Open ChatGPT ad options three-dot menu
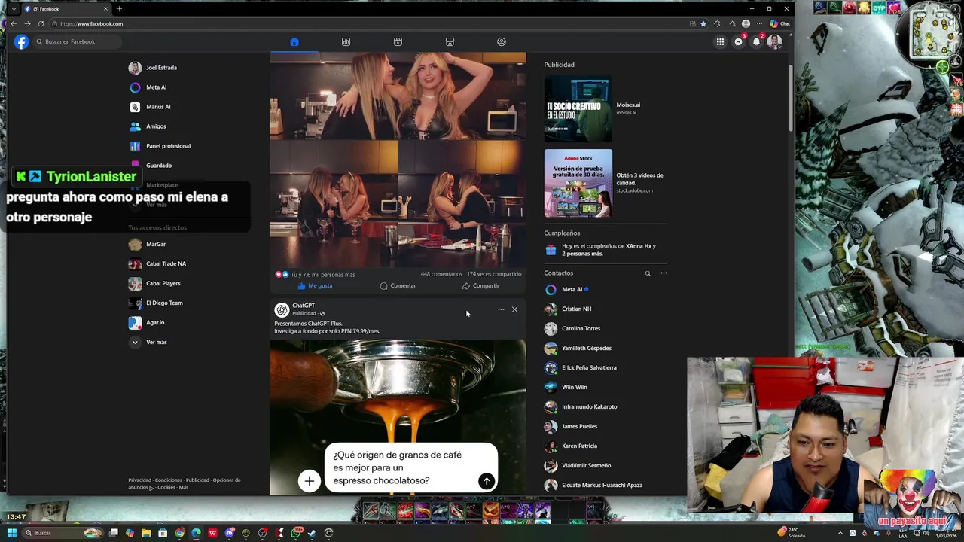The width and height of the screenshot is (964, 542). click(x=501, y=309)
